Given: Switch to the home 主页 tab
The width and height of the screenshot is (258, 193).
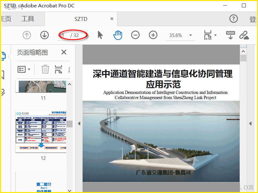Looking at the screenshot, I should [6, 19].
